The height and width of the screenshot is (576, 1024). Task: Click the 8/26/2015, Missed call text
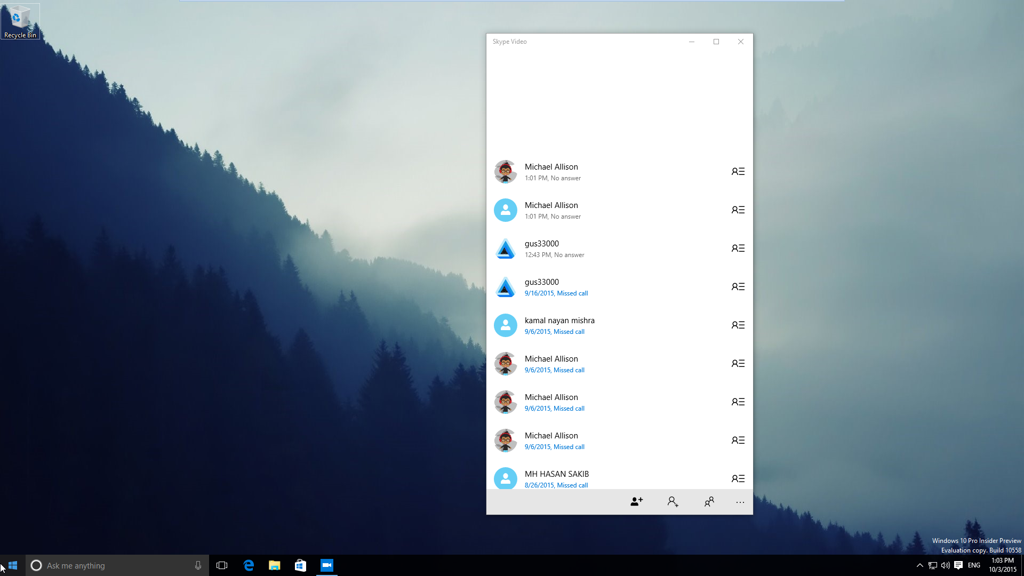[556, 485]
